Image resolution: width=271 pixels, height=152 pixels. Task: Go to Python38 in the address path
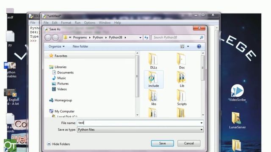point(116,38)
